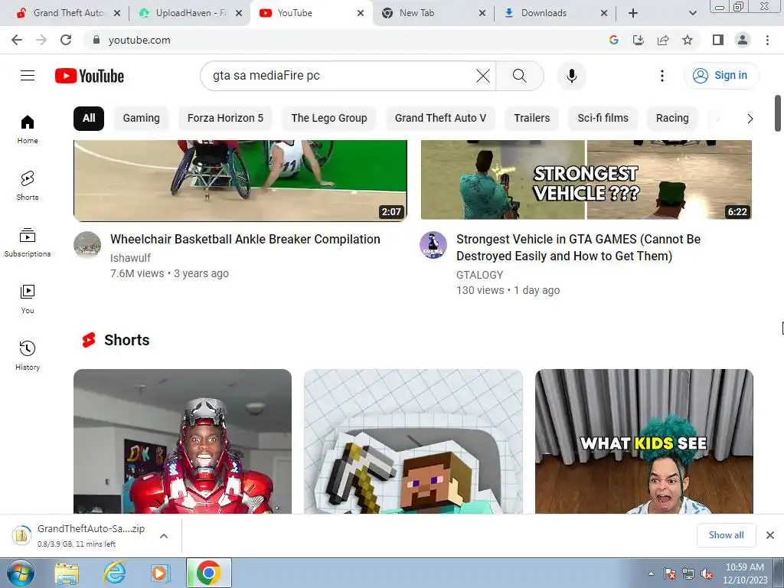Image resolution: width=784 pixels, height=588 pixels.
Task: Open Strongest Vehicle in GTA GAMES title
Action: pyautogui.click(x=578, y=247)
